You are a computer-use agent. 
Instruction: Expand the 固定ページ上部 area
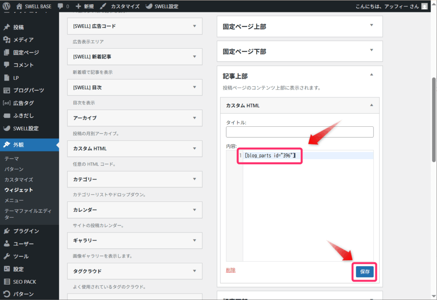click(371, 26)
